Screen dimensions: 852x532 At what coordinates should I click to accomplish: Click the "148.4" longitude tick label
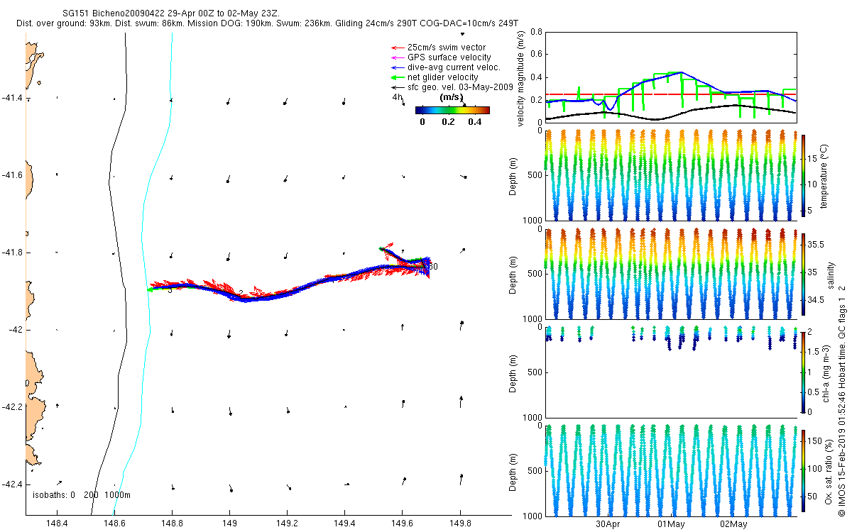point(56,524)
